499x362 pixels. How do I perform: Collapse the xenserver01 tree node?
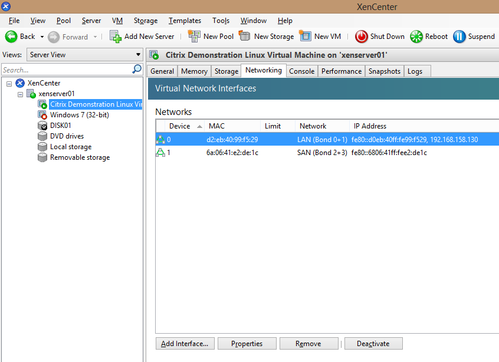pyautogui.click(x=20, y=94)
